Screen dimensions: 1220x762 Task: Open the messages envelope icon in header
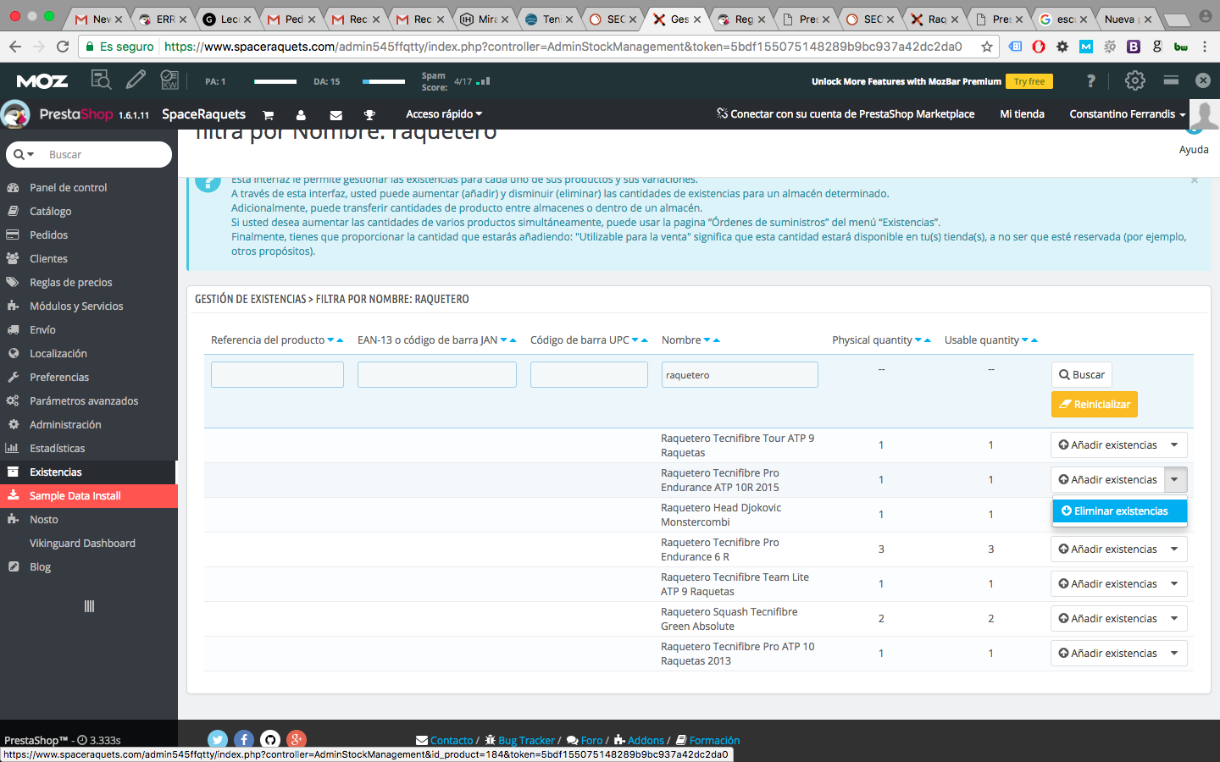(x=335, y=115)
